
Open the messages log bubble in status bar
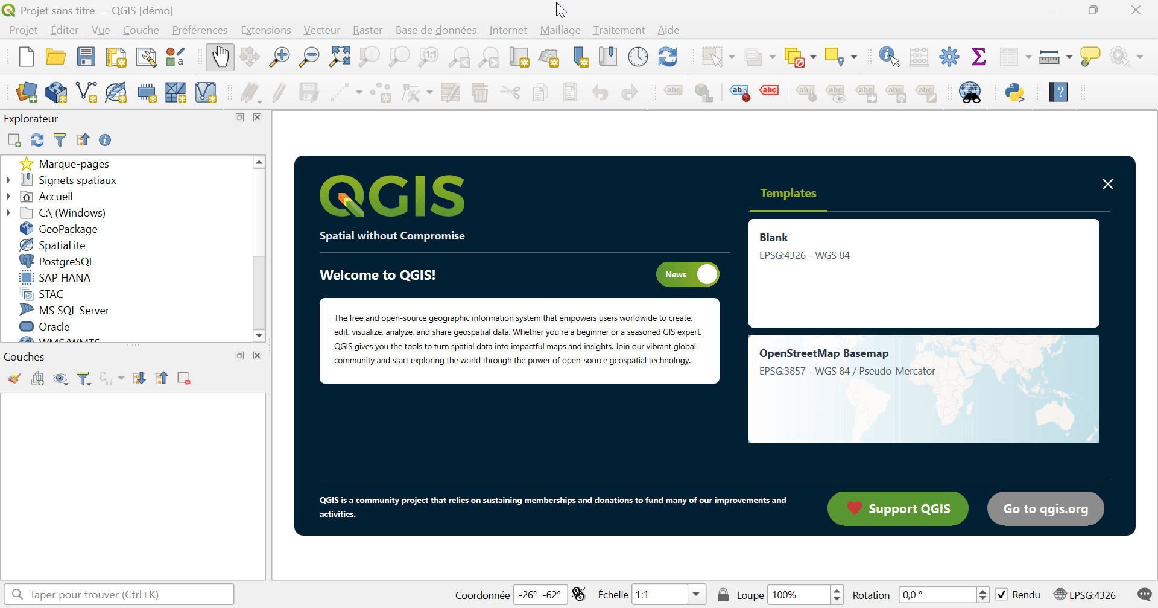(x=1144, y=595)
